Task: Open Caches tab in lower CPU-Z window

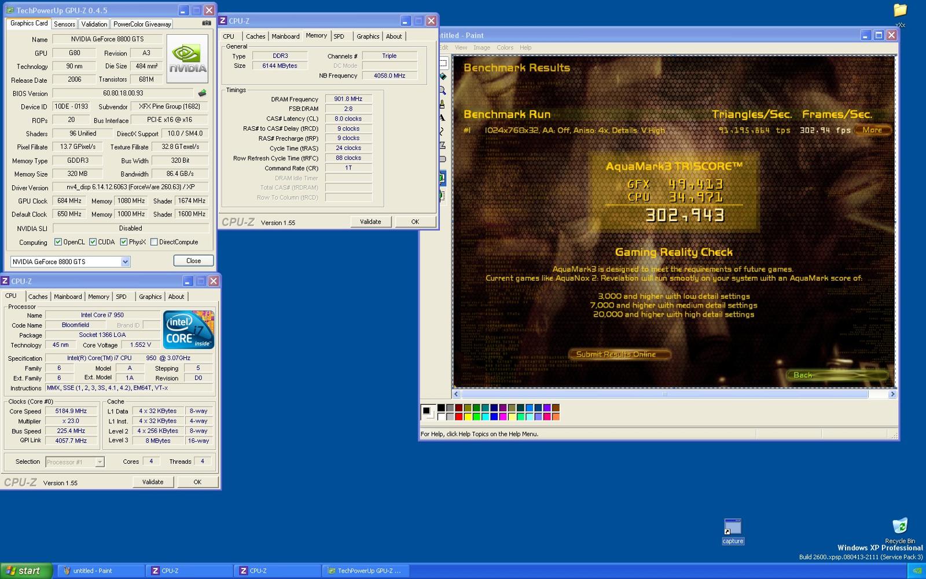Action: tap(38, 296)
